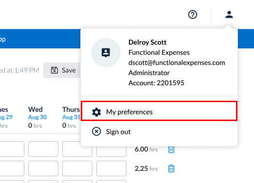Viewport: 254px width, 183px height.
Task: Click Wednesday hours field in 6.00 hrs row
Action: [x=43, y=149]
